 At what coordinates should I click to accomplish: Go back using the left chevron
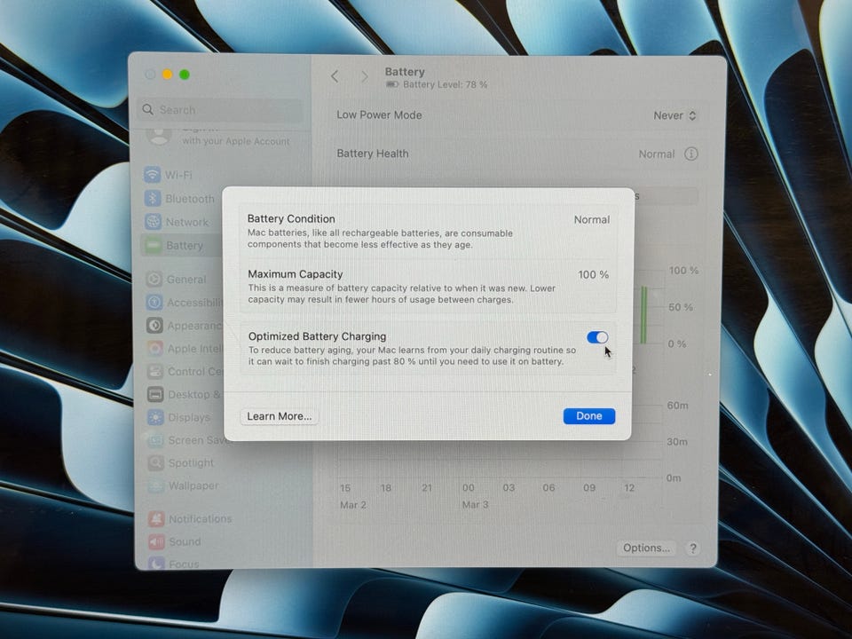pos(335,76)
